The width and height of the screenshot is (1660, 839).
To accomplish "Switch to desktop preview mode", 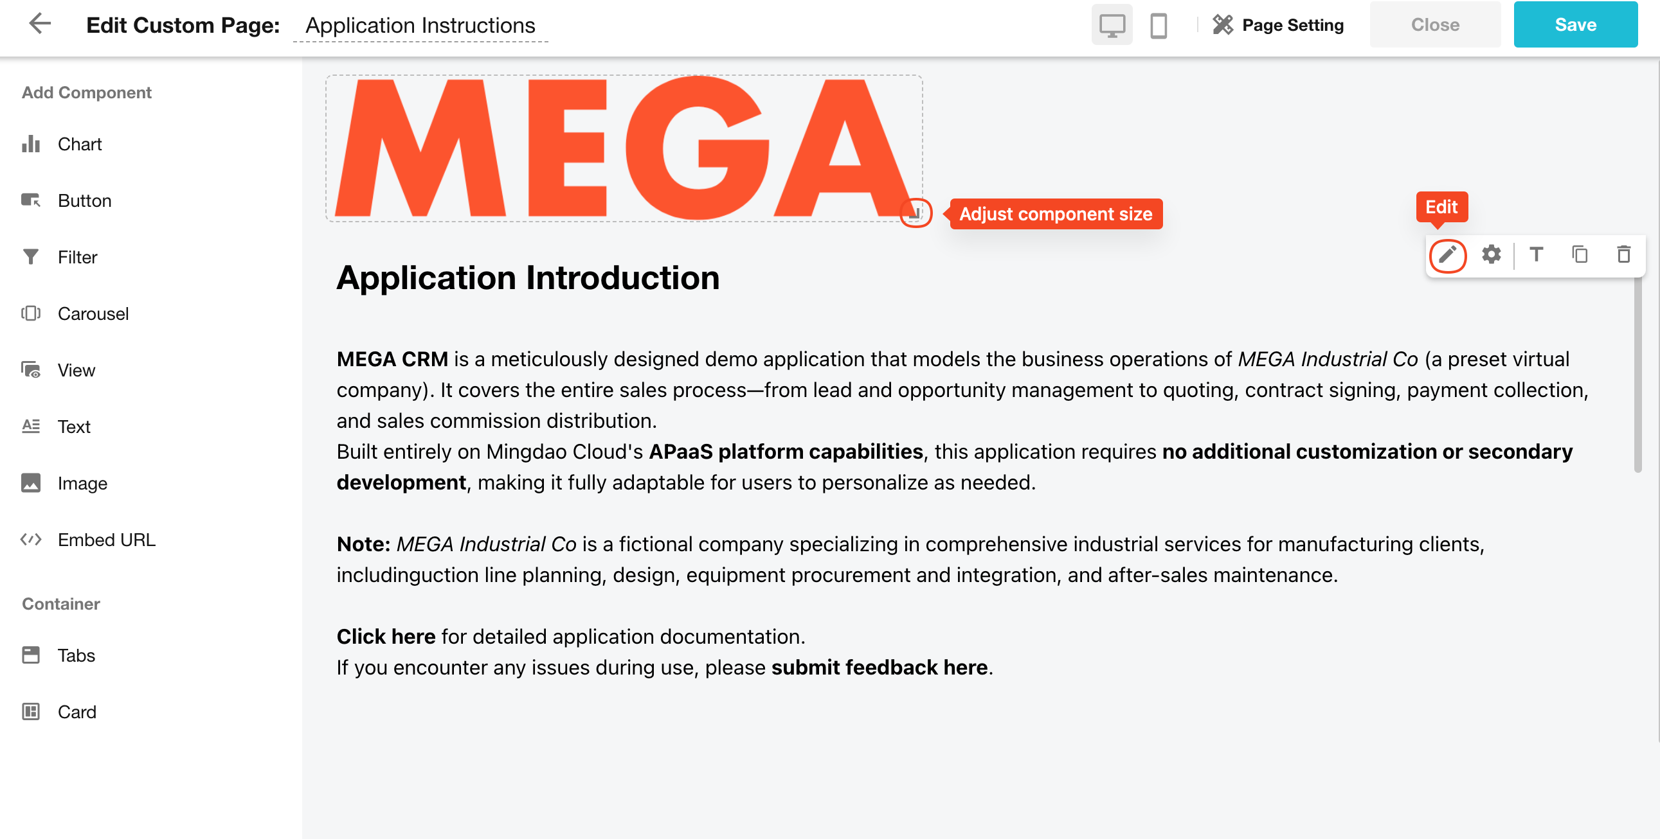I will coord(1112,25).
